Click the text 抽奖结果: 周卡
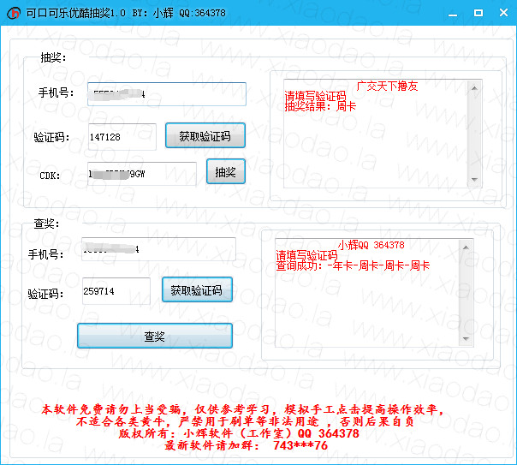The height and width of the screenshot is (465, 517). click(320, 106)
